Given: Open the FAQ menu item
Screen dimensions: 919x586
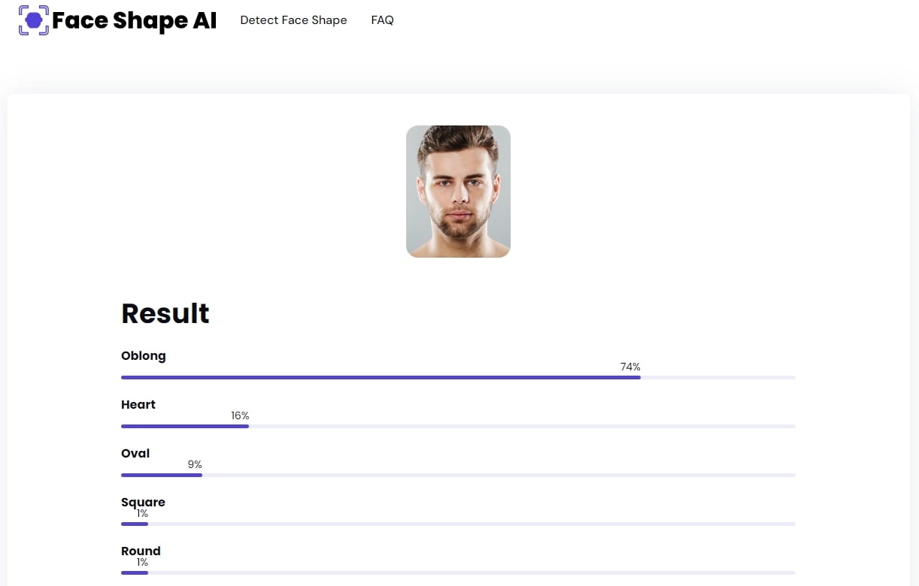Looking at the screenshot, I should click(x=382, y=20).
